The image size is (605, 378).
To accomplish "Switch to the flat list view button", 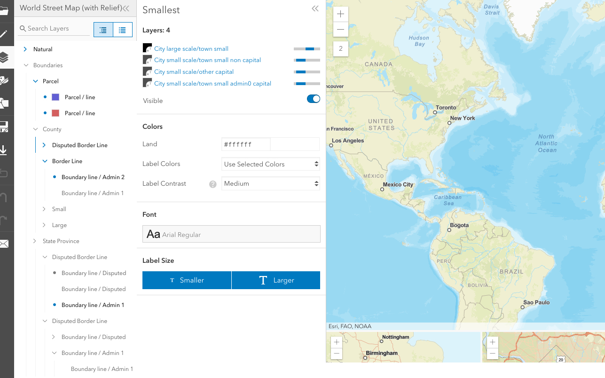I will [122, 30].
